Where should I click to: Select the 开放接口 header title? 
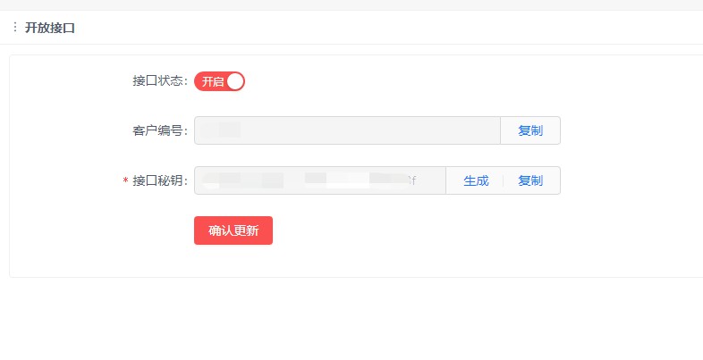[49, 28]
